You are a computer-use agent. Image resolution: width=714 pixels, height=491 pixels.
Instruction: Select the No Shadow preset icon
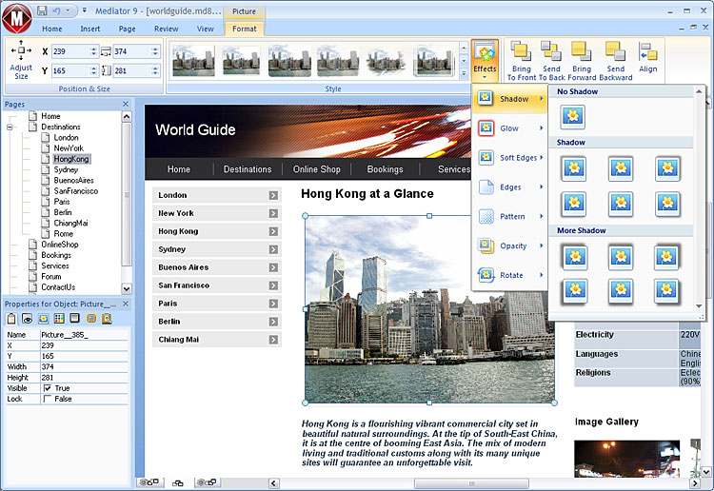[573, 116]
